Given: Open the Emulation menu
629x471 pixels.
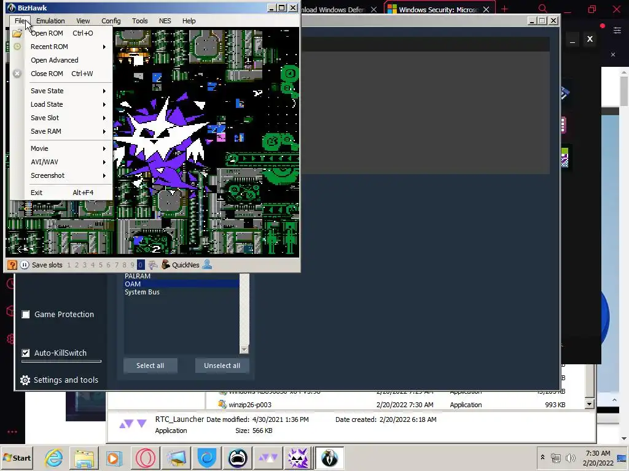Looking at the screenshot, I should [x=50, y=21].
